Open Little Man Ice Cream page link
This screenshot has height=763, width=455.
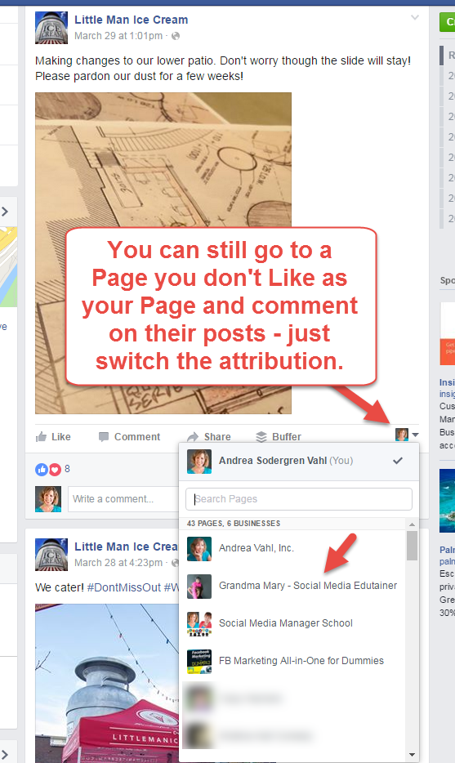point(131,20)
